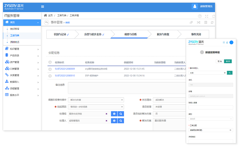Open the 调查阶段事件操作 dropdown
This screenshot has height=147, width=240.
[x=96, y=100]
